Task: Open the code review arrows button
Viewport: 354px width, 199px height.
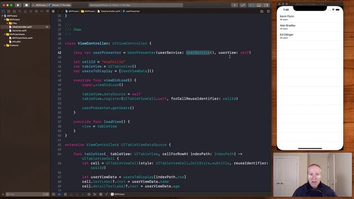Action: [243, 5]
